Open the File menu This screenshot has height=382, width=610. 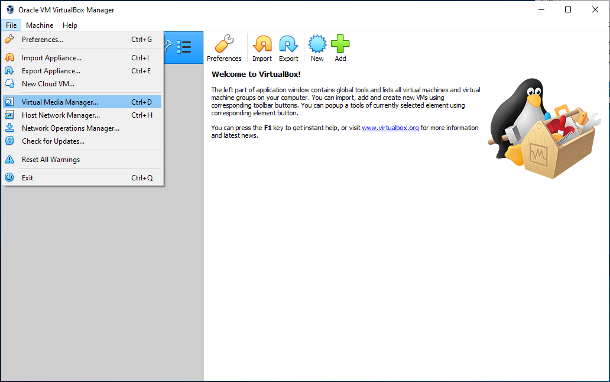11,25
